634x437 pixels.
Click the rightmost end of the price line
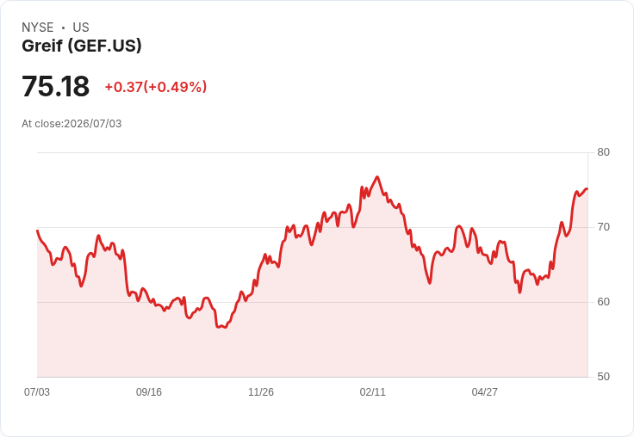tap(587, 188)
